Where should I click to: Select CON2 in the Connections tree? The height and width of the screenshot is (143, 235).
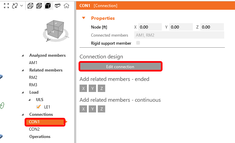click(34, 129)
